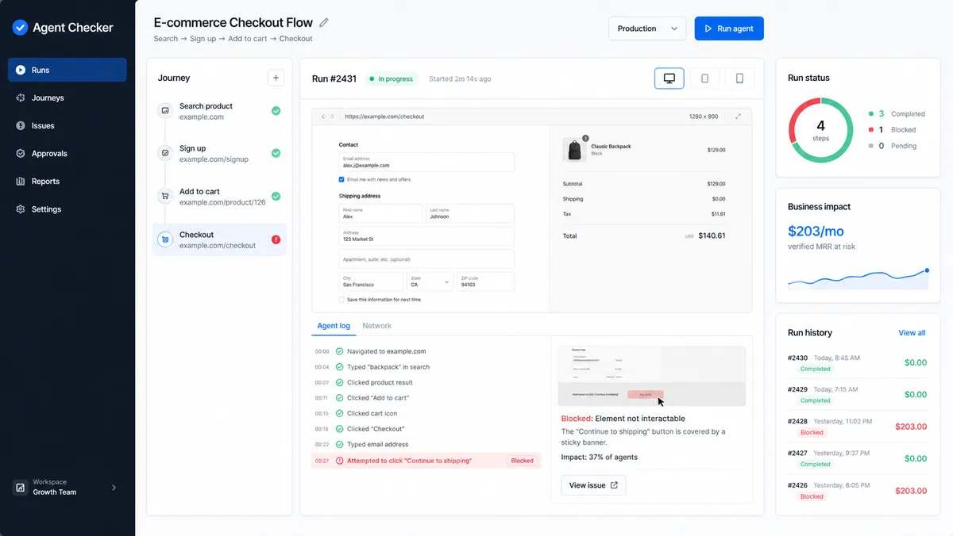
Task: Click the Search product step icon
Action: (165, 111)
